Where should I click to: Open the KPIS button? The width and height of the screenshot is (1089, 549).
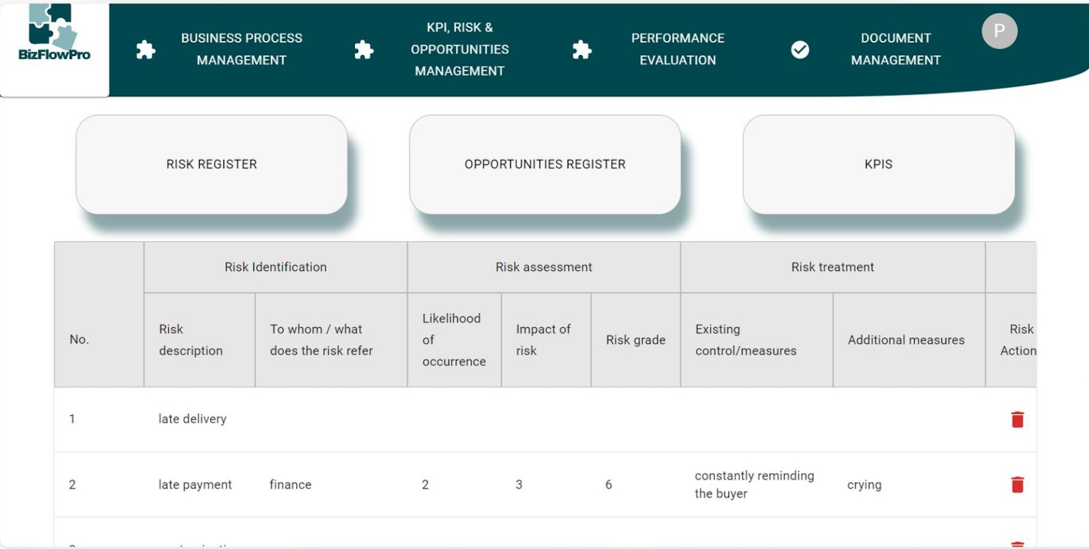[879, 164]
